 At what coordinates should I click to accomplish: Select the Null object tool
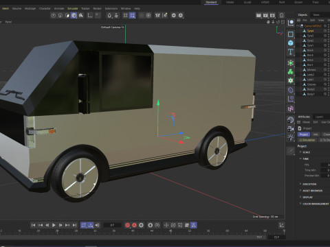click(291, 23)
